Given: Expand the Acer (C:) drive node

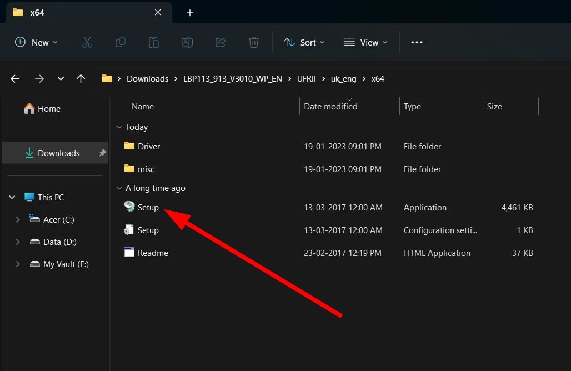Looking at the screenshot, I should click(x=17, y=219).
